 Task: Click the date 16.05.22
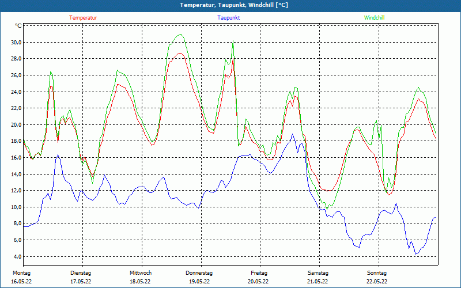click(x=21, y=282)
